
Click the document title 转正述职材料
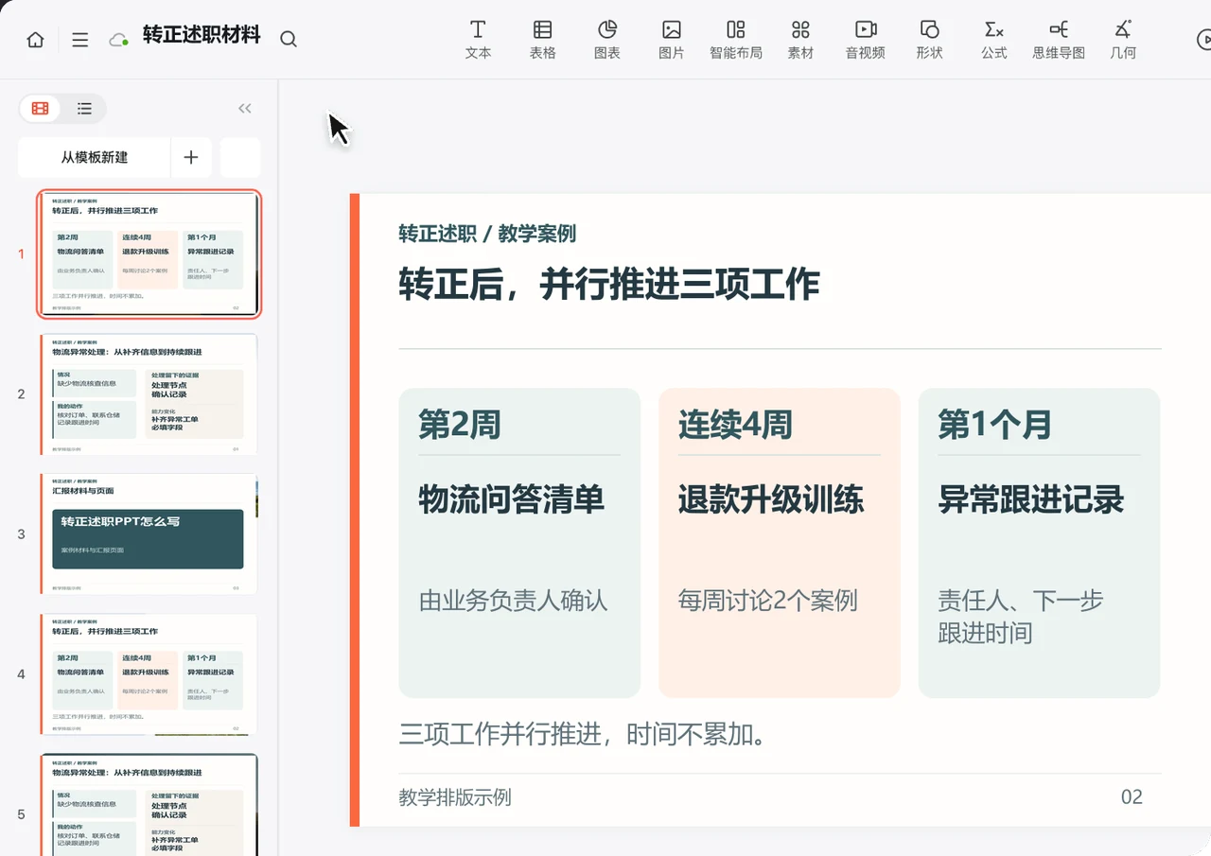(x=202, y=36)
